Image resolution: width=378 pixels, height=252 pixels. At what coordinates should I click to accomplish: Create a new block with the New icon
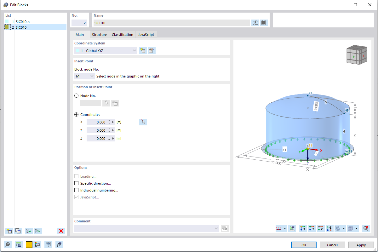click(x=9, y=231)
